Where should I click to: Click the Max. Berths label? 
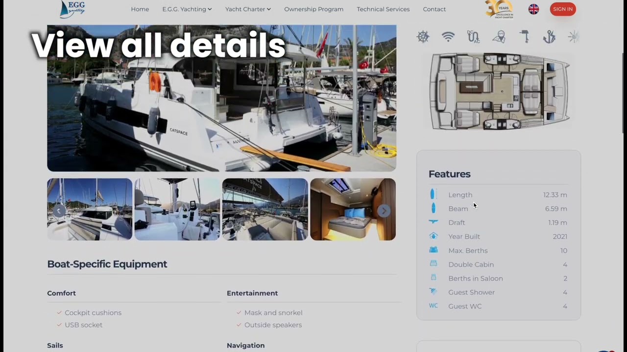[468, 251]
